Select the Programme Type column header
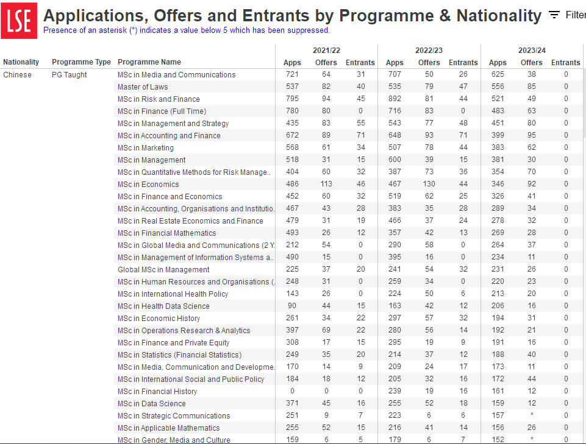This screenshot has width=586, height=444. point(81,62)
